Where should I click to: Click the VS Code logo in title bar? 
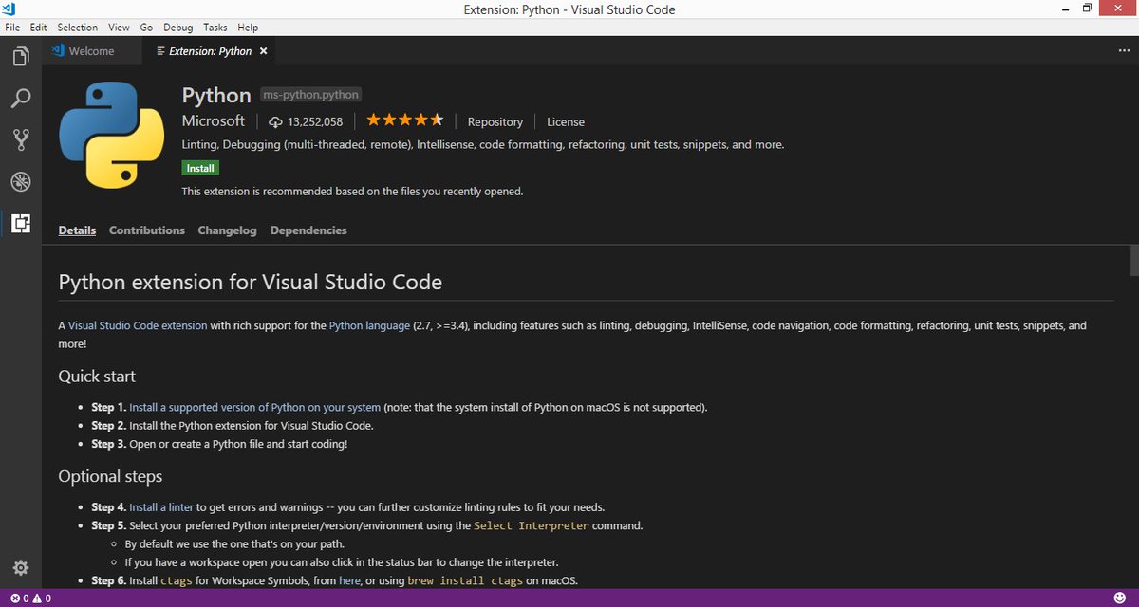pos(10,9)
